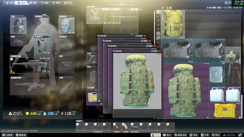
Task: Select the Razor headset item
Action: tap(18, 26)
